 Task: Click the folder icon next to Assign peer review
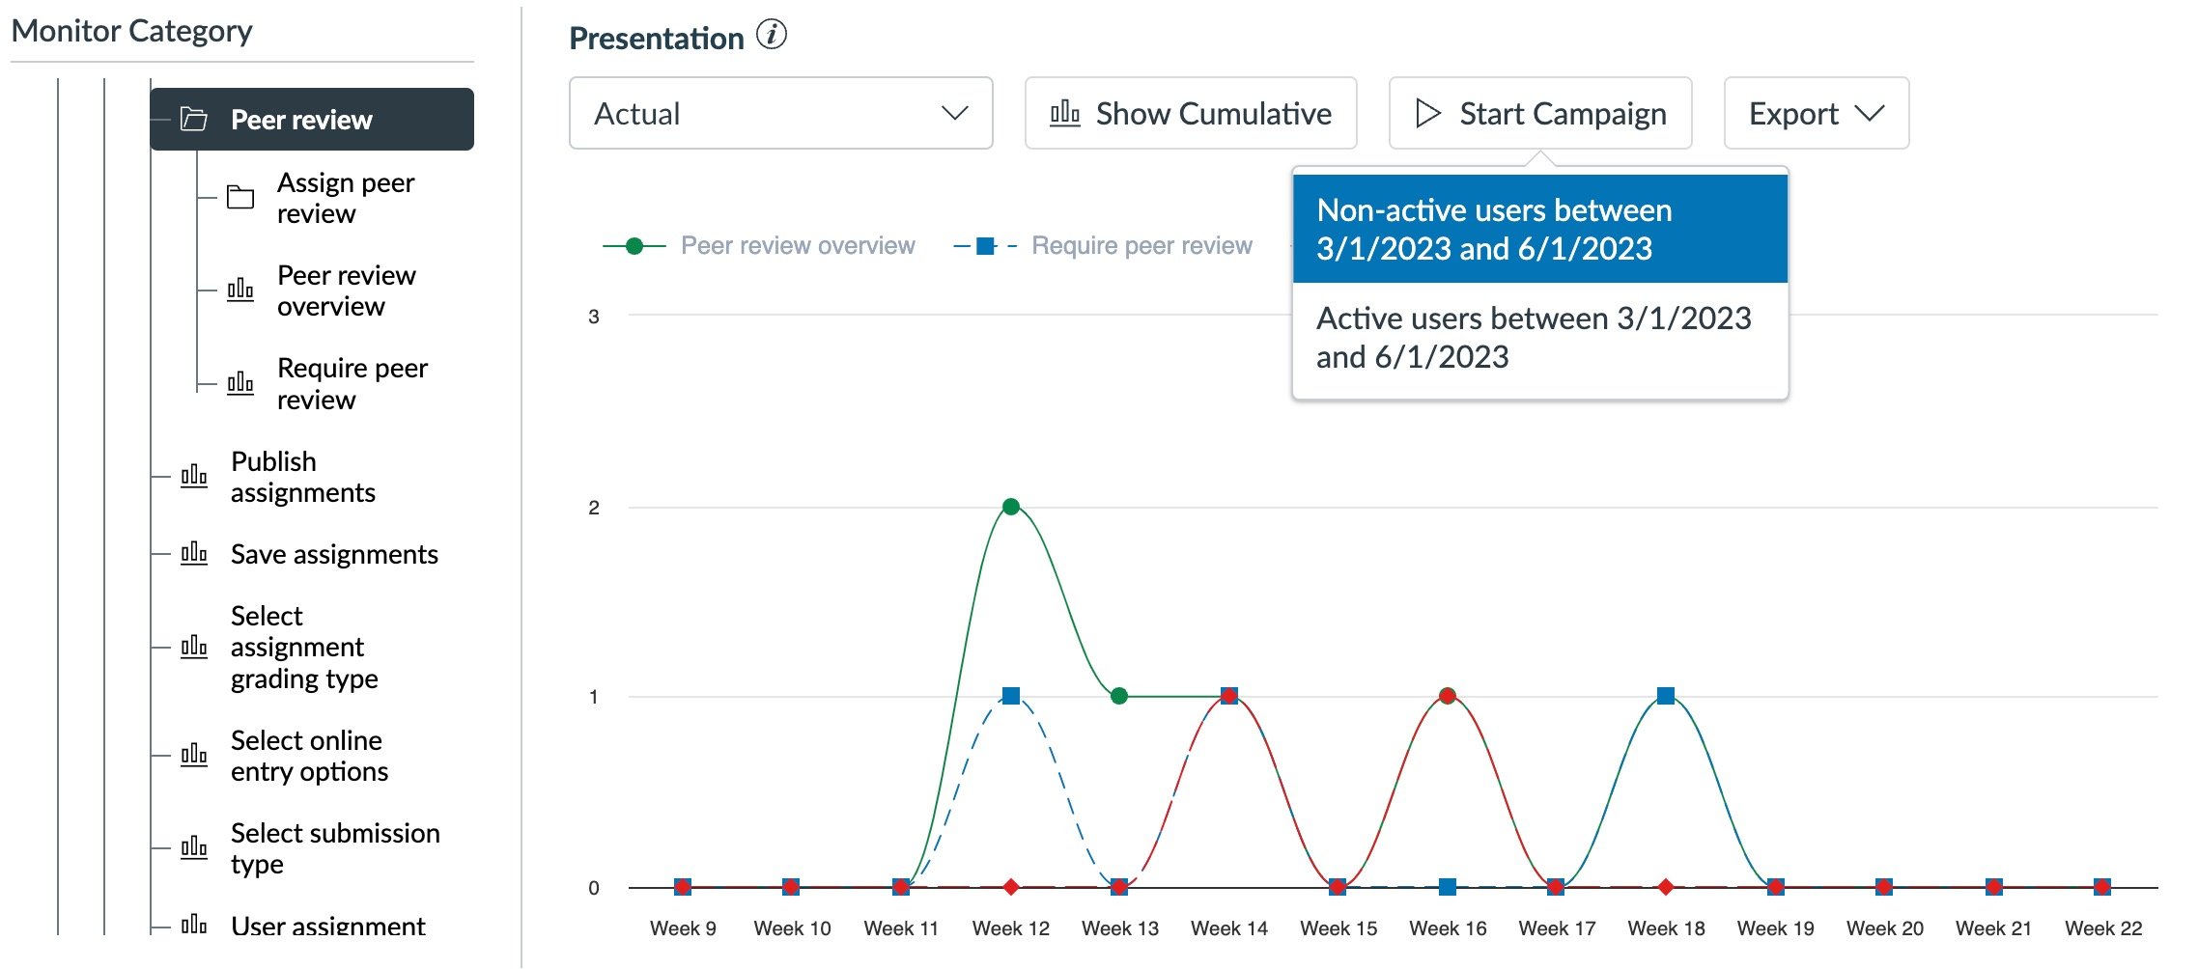[239, 197]
